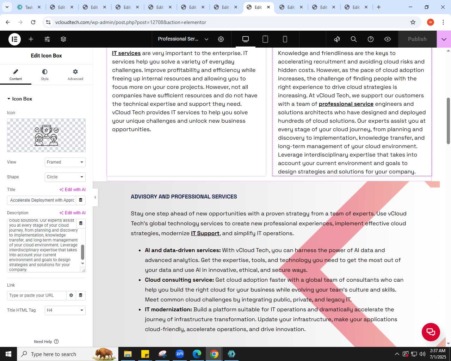Focus the Link URL input
The width and height of the screenshot is (451, 361).
[37, 295]
